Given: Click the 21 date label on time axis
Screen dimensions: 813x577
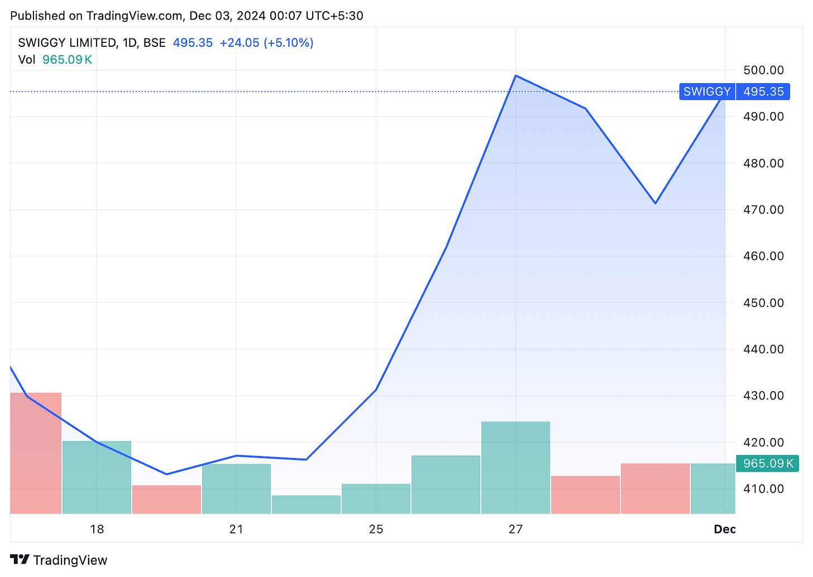Looking at the screenshot, I should [236, 529].
